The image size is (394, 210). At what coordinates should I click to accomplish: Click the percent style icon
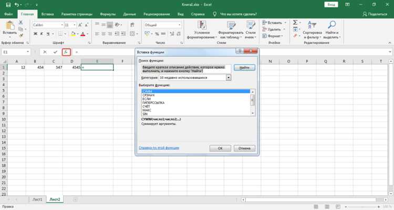point(157,34)
